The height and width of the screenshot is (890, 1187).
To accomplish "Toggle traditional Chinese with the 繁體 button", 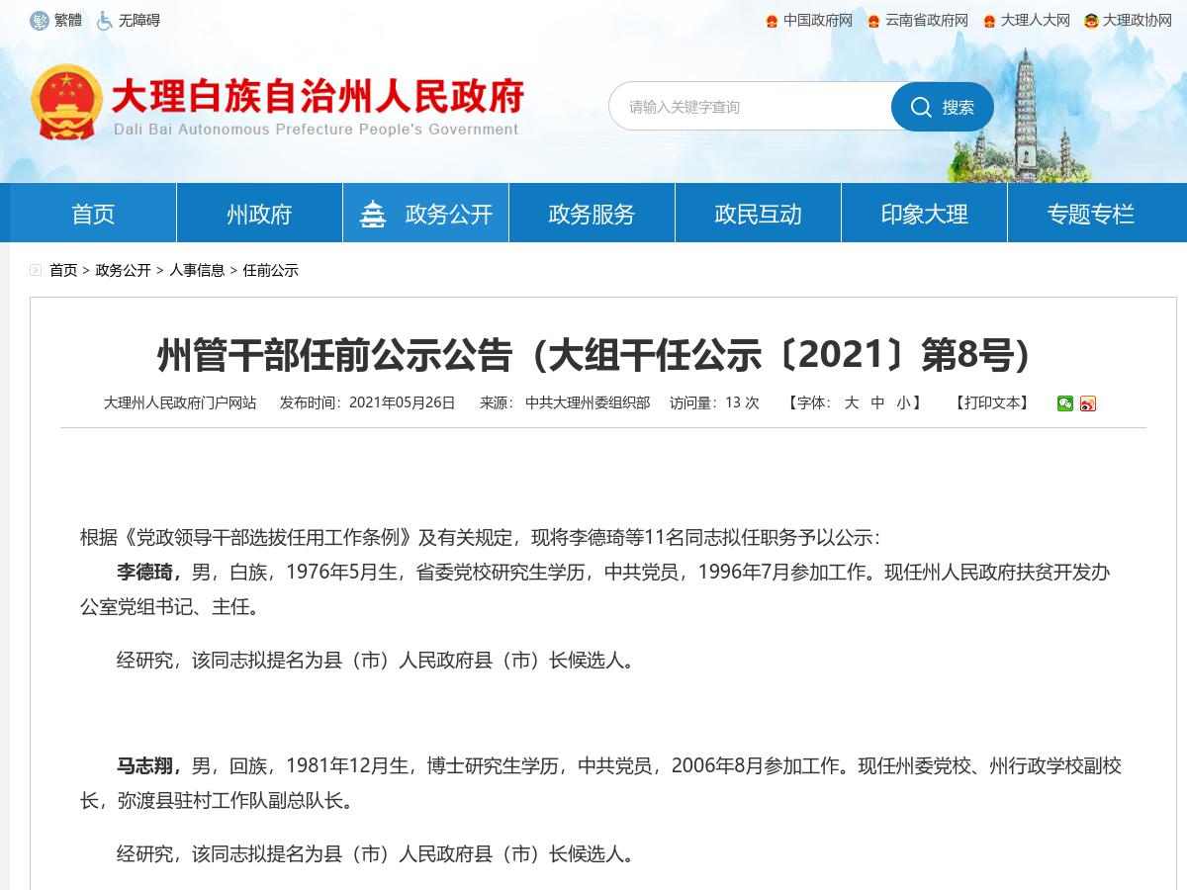I will (x=57, y=19).
